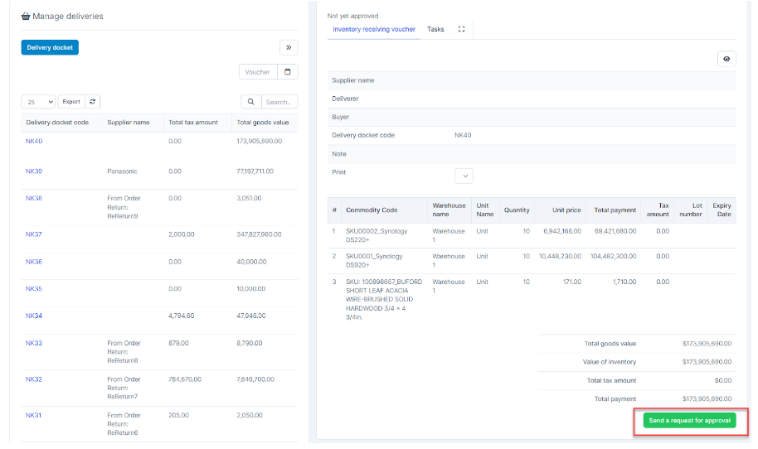Screen dimensions: 758x449
Task: Click the Expiry Date column header
Action: 722,210
